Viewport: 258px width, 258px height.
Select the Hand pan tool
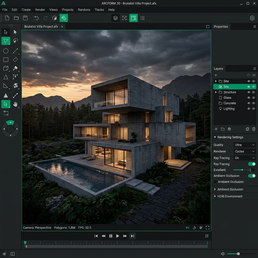click(16, 104)
